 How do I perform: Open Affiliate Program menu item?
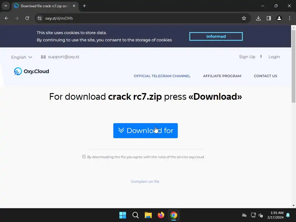point(222,76)
